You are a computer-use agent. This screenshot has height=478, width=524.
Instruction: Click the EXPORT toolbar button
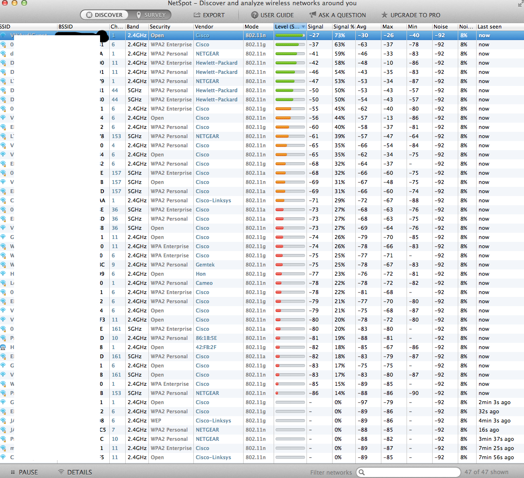coord(209,15)
